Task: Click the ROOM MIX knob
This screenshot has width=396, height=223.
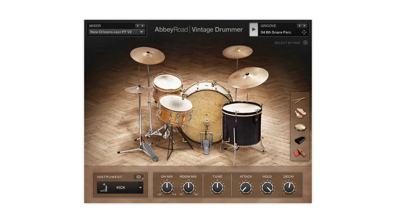Action: (x=188, y=187)
